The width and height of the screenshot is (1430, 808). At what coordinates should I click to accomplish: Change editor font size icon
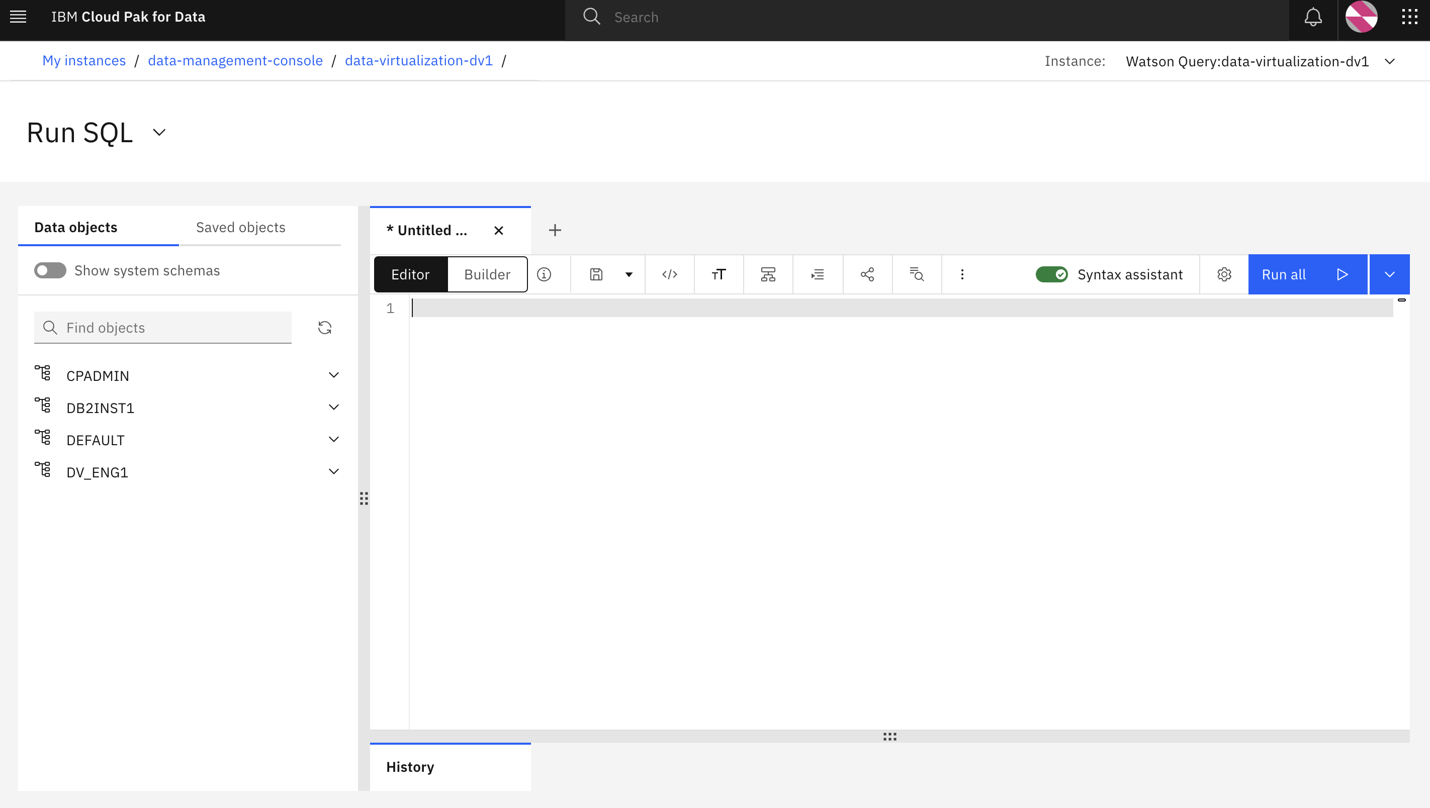719,274
